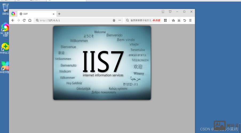
Task: Close the IIS7 tab
Action: [53, 14]
